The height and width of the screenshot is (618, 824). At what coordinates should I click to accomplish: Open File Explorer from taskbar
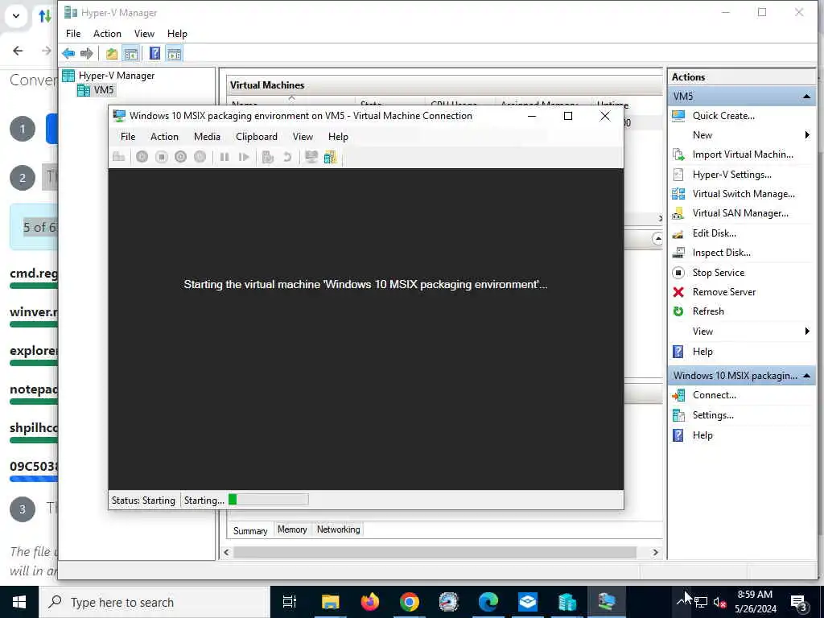[x=331, y=602]
